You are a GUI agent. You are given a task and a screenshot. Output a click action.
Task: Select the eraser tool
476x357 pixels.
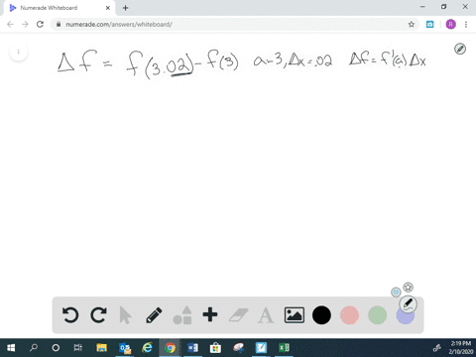pyautogui.click(x=238, y=315)
